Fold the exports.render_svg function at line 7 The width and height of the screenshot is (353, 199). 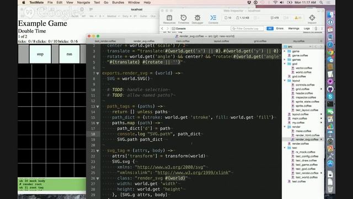point(98,74)
